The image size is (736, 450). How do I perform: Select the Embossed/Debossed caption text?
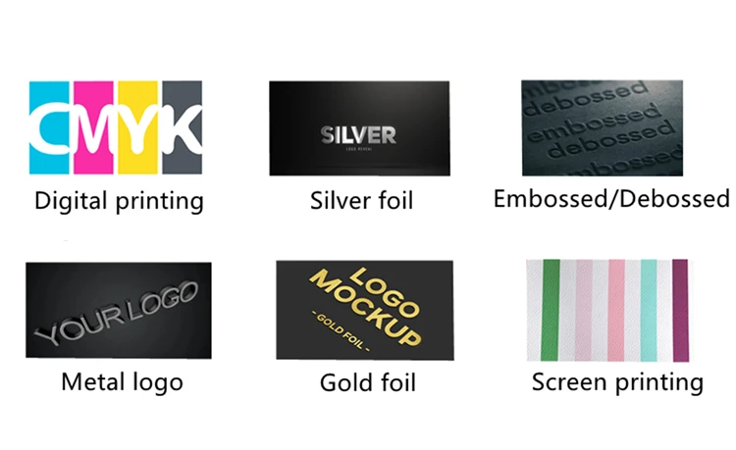(611, 198)
